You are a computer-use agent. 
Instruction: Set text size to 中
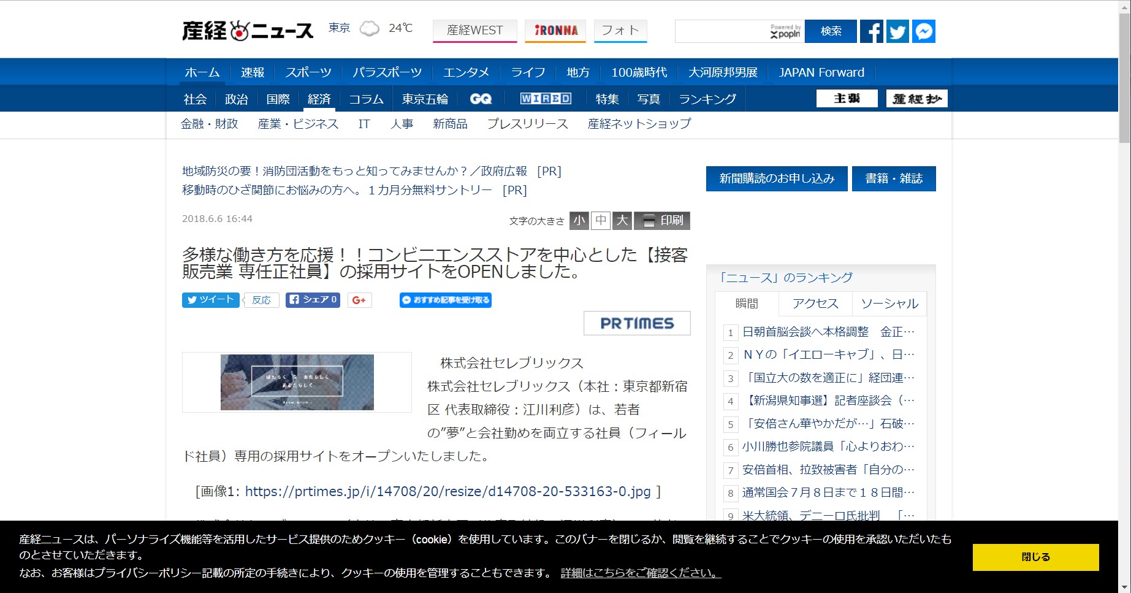click(x=601, y=221)
